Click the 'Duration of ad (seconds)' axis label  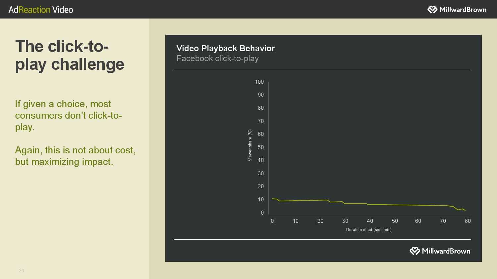(x=369, y=230)
